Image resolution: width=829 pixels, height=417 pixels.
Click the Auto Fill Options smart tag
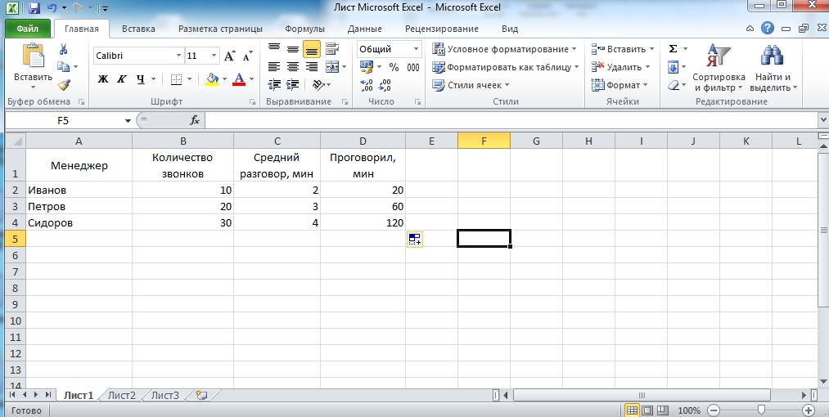pos(414,240)
